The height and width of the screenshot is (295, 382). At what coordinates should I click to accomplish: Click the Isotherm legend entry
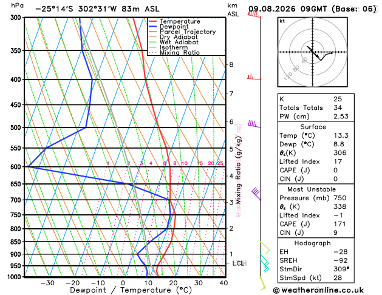click(x=168, y=47)
